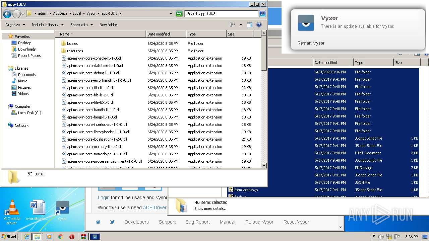
Task: Click the New folder button
Action: click(108, 25)
